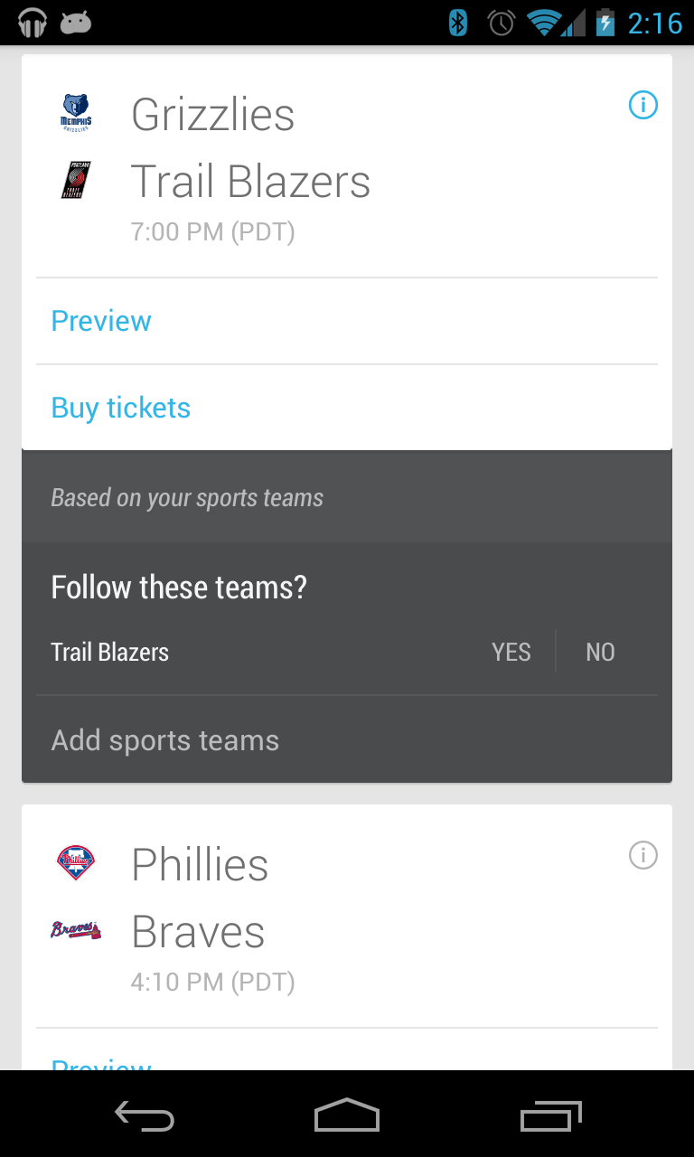This screenshot has height=1157, width=694.
Task: Tap the 7:00 PM (PDT) game time
Action: tap(213, 232)
